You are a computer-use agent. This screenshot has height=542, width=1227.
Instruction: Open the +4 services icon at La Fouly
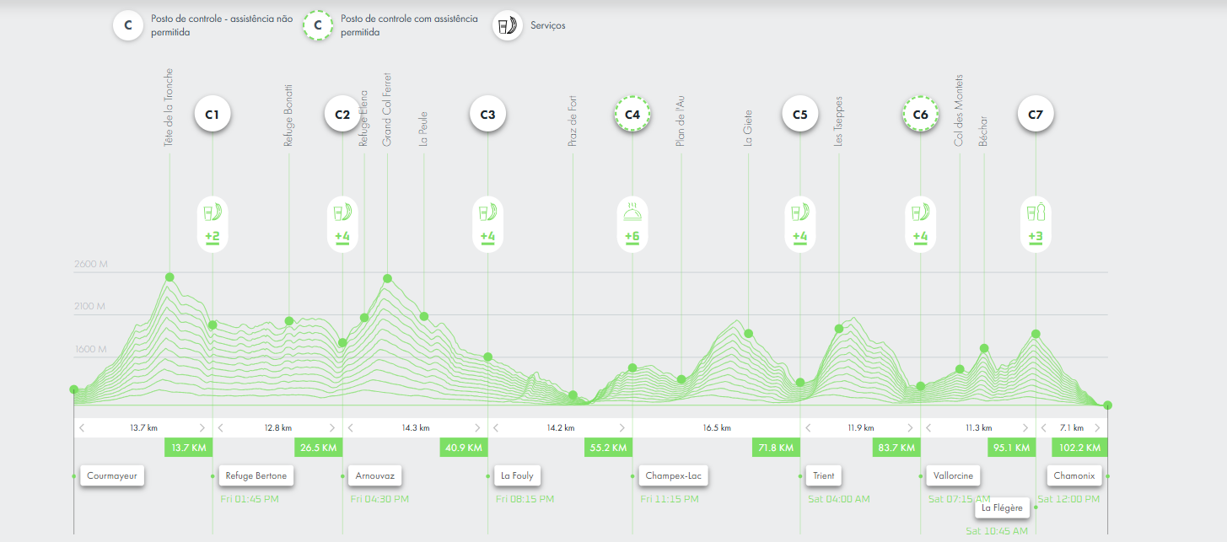point(487,224)
